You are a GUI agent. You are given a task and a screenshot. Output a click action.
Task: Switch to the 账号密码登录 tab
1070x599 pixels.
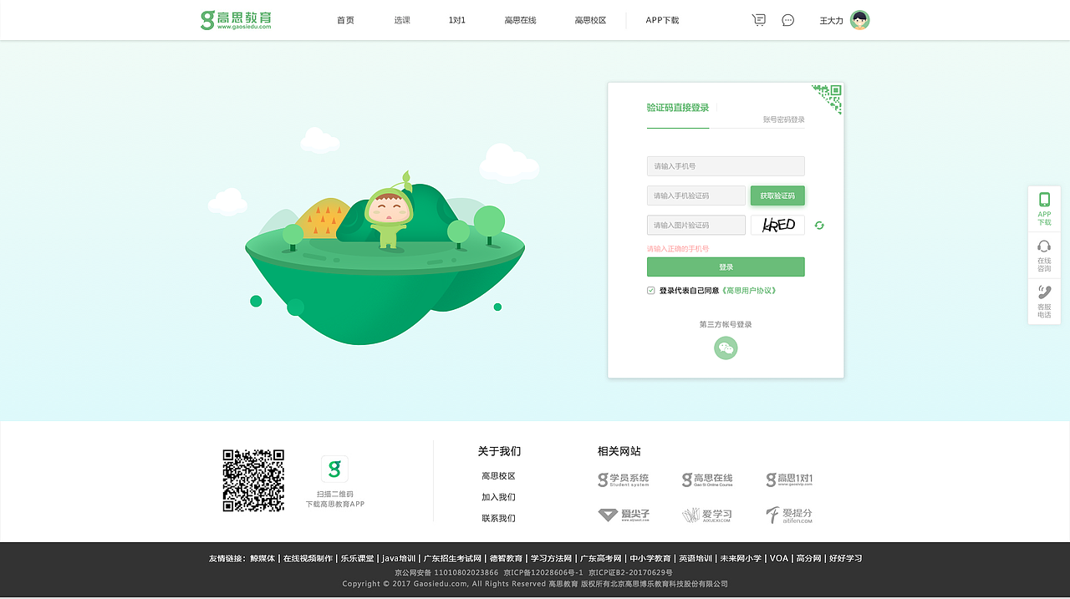784,119
